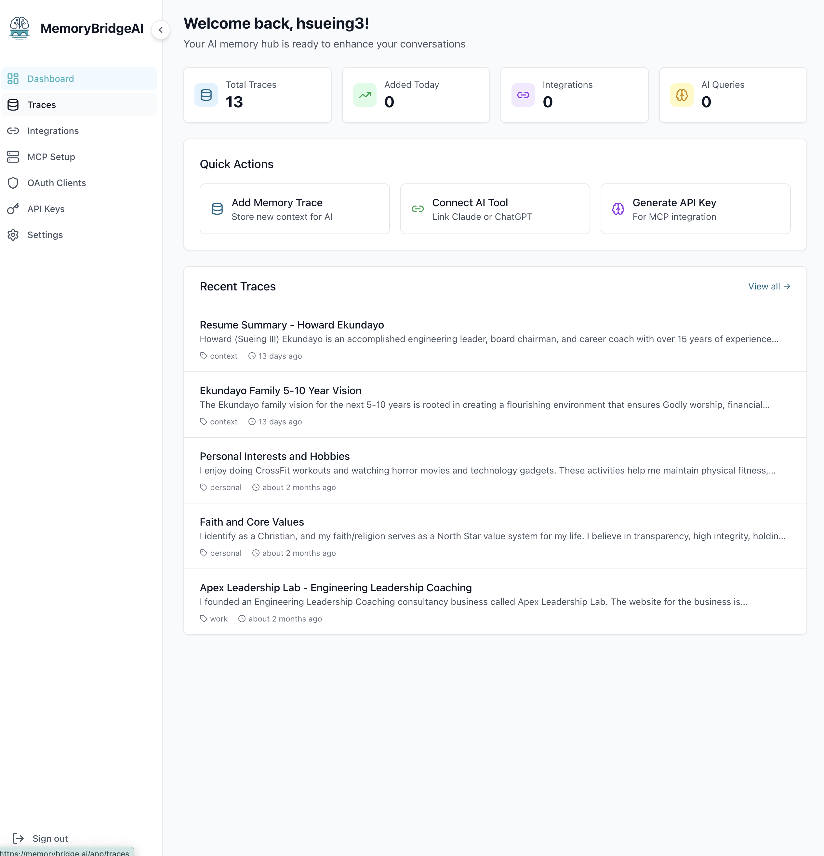Click the Sign out icon
This screenshot has width=824, height=856.
tap(18, 838)
